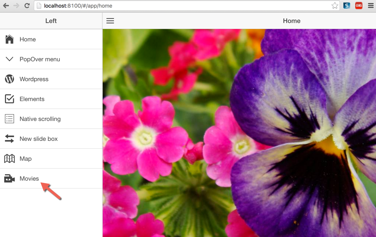Select the Map menu item
The image size is (376, 237).
click(x=51, y=159)
